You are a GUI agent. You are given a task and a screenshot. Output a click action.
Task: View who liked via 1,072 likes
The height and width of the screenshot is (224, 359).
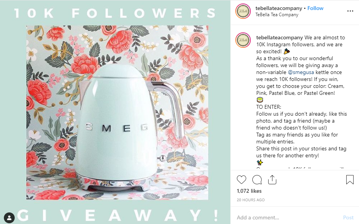pos(249,191)
